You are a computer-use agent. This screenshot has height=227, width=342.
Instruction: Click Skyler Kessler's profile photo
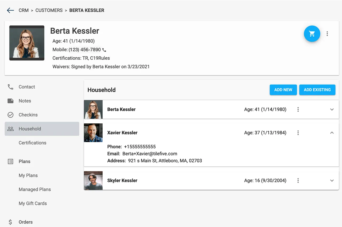93,180
